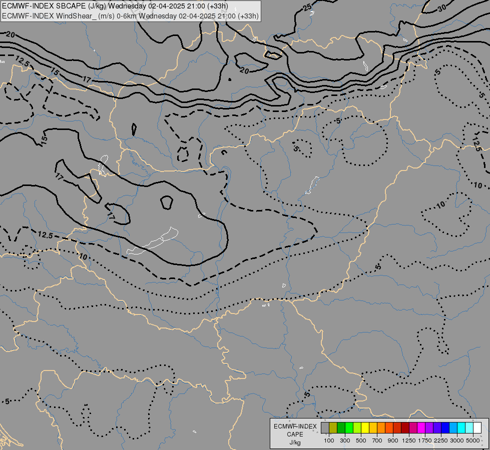Click the J/kg unit label in legend
The height and width of the screenshot is (450, 490).
pos(295,442)
